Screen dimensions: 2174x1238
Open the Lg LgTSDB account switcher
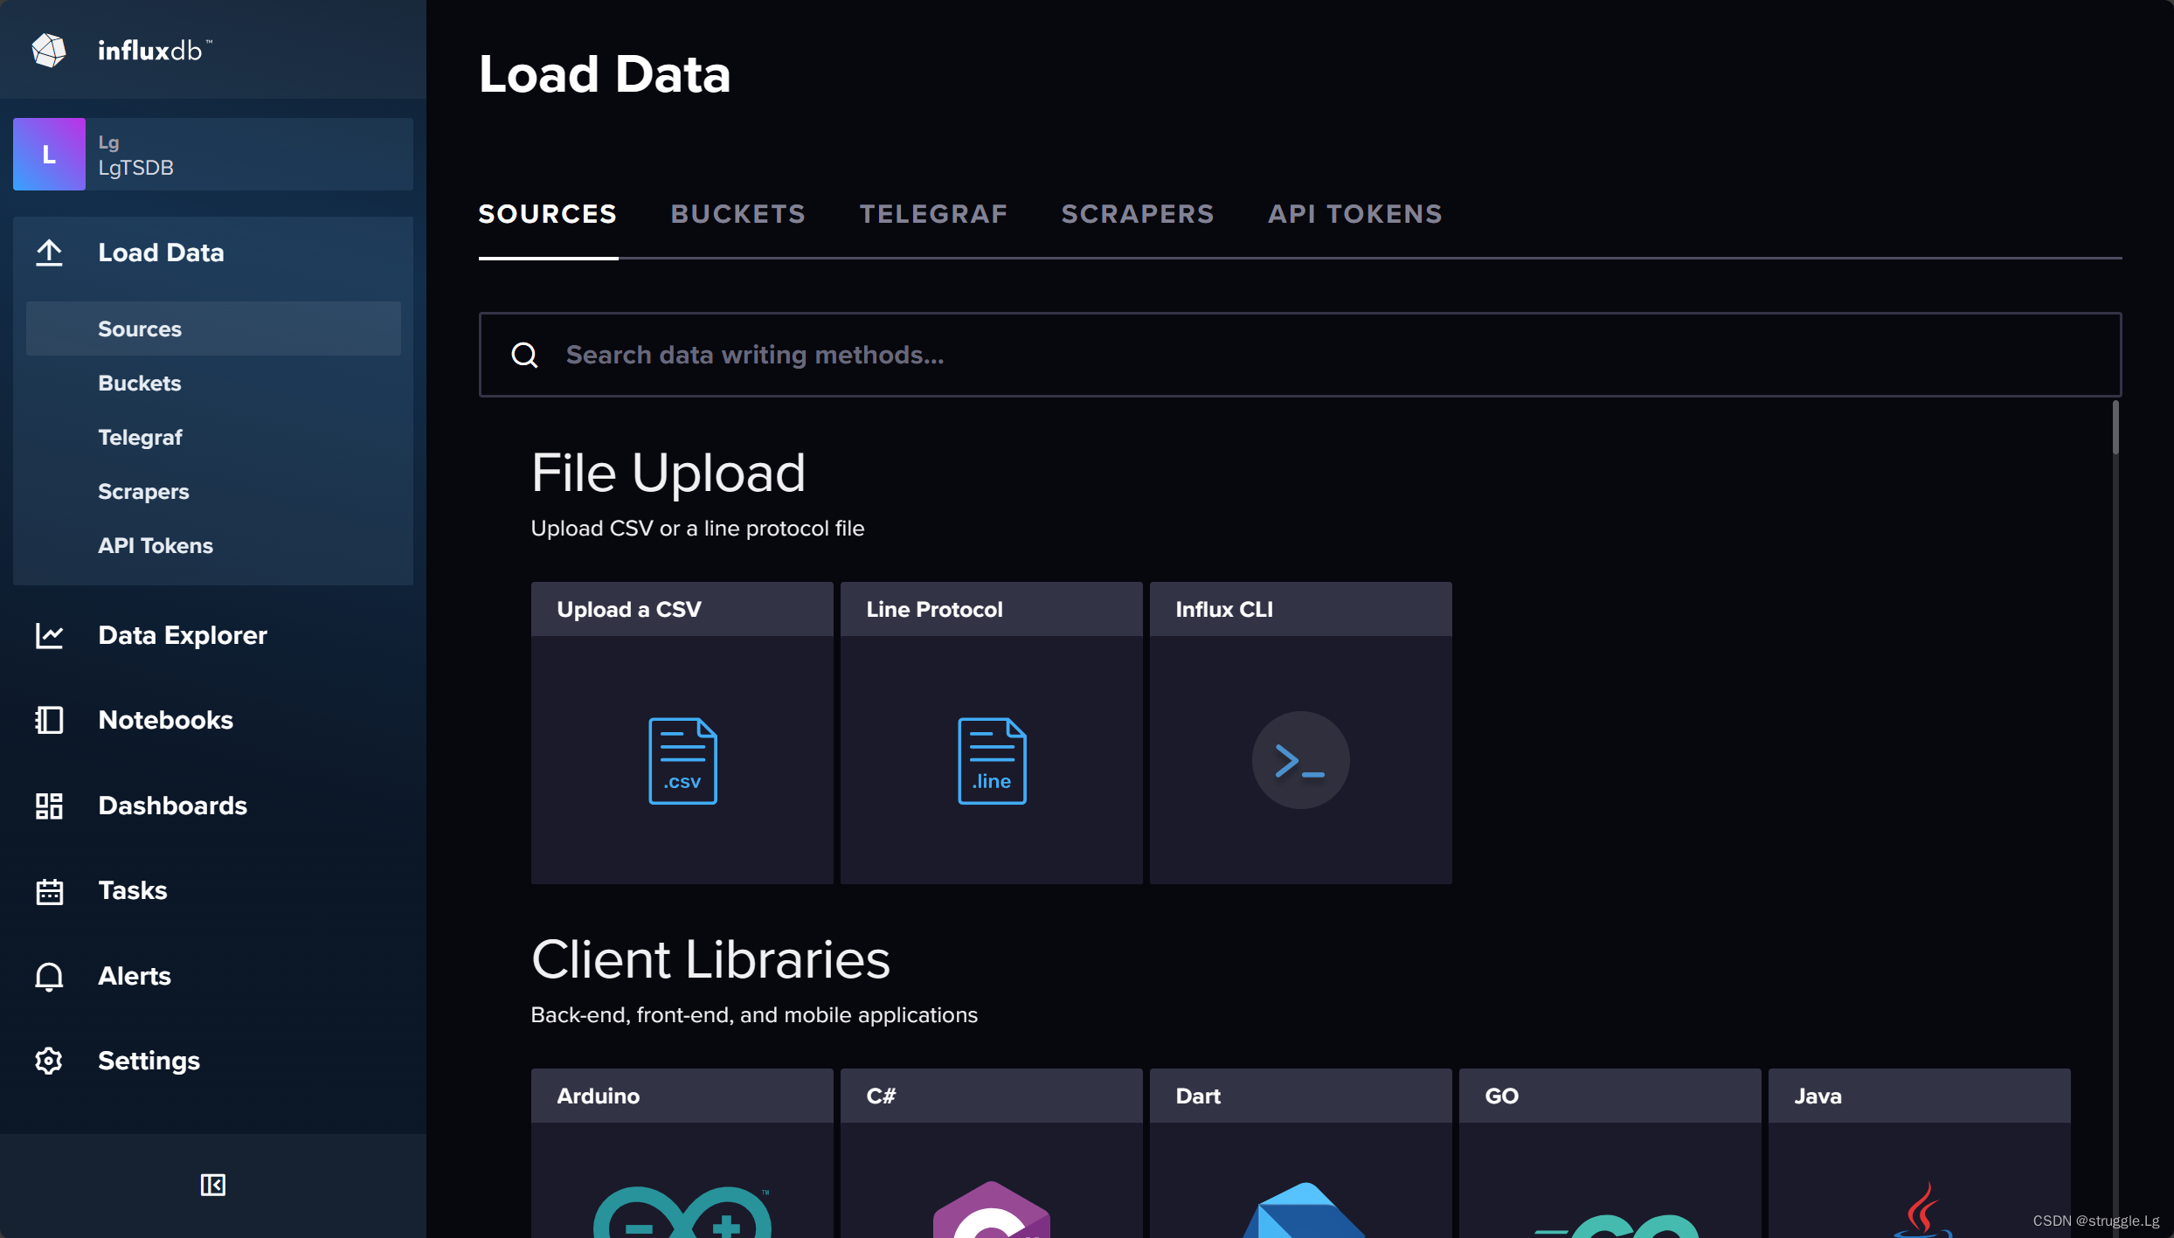pos(213,155)
